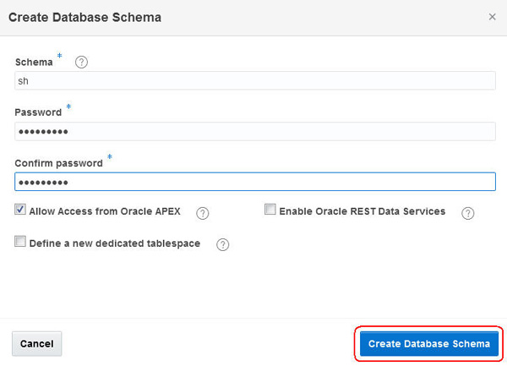The height and width of the screenshot is (366, 507).
Task: Click the 'Enable Oracle REST Data Services' label text
Action: 362,211
